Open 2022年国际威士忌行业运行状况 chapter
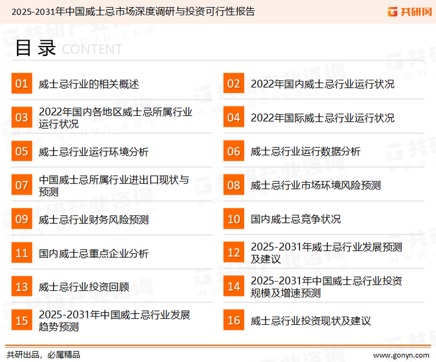The image size is (436, 362). (322, 118)
